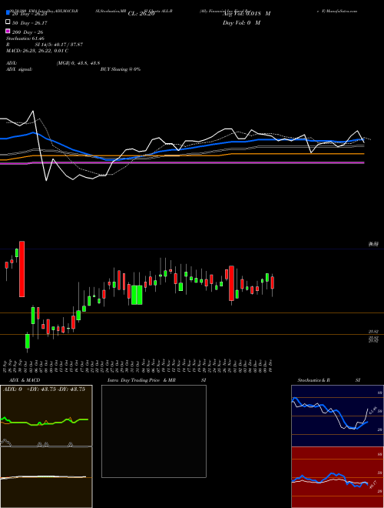Click the 'BUY Slowing @ 0%' signal text
The height and width of the screenshot is (508, 384).
tap(121, 69)
